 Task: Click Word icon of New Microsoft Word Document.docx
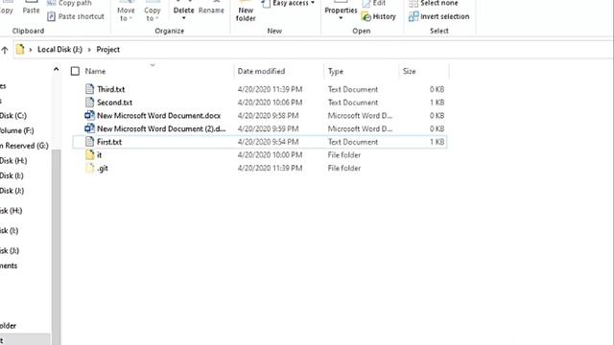tap(89, 115)
